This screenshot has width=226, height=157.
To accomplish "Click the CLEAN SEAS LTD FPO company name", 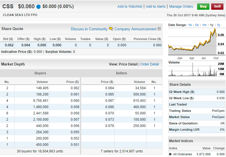I will tap(20, 15).
